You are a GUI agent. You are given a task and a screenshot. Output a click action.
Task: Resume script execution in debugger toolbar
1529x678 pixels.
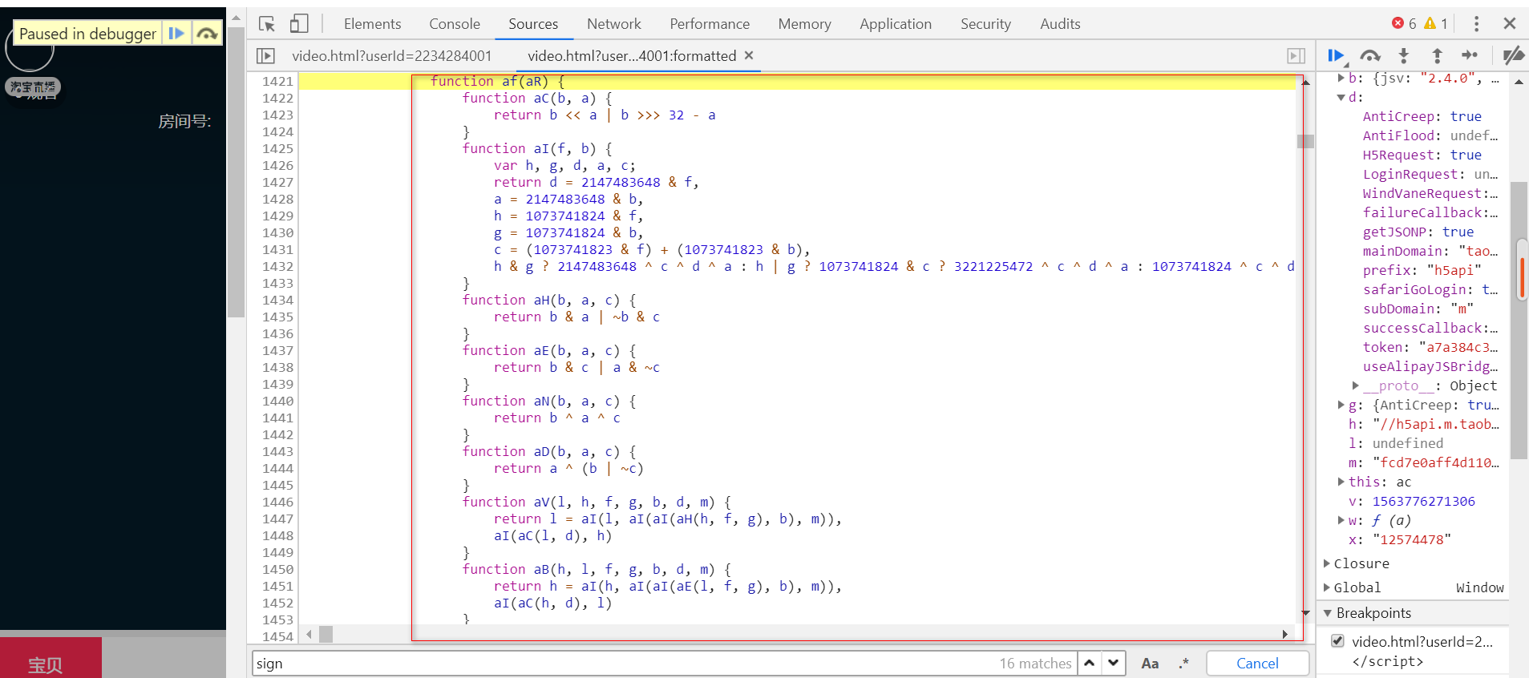coord(1336,55)
